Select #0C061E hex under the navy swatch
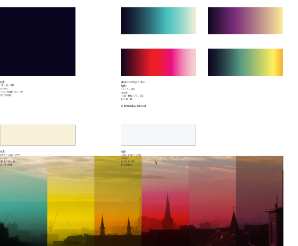The height and width of the screenshot is (246, 298). pyautogui.click(x=6, y=95)
